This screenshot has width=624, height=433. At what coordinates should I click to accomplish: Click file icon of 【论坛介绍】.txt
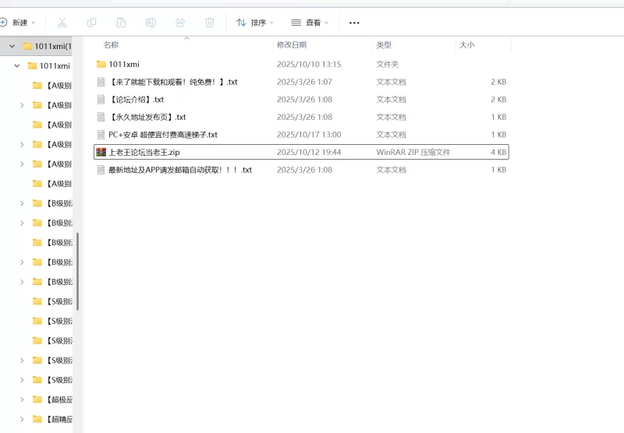101,100
